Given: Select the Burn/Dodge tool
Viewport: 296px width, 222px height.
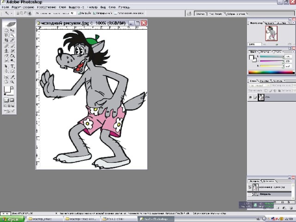Looking at the screenshot, I should tap(12, 61).
